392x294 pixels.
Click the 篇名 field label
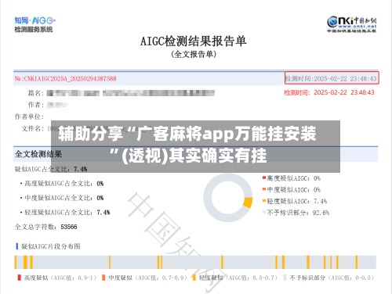[36, 93]
